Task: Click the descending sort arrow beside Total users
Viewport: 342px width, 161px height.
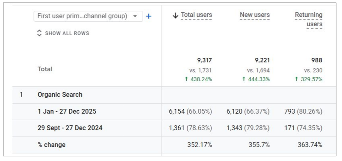Action: [x=175, y=15]
